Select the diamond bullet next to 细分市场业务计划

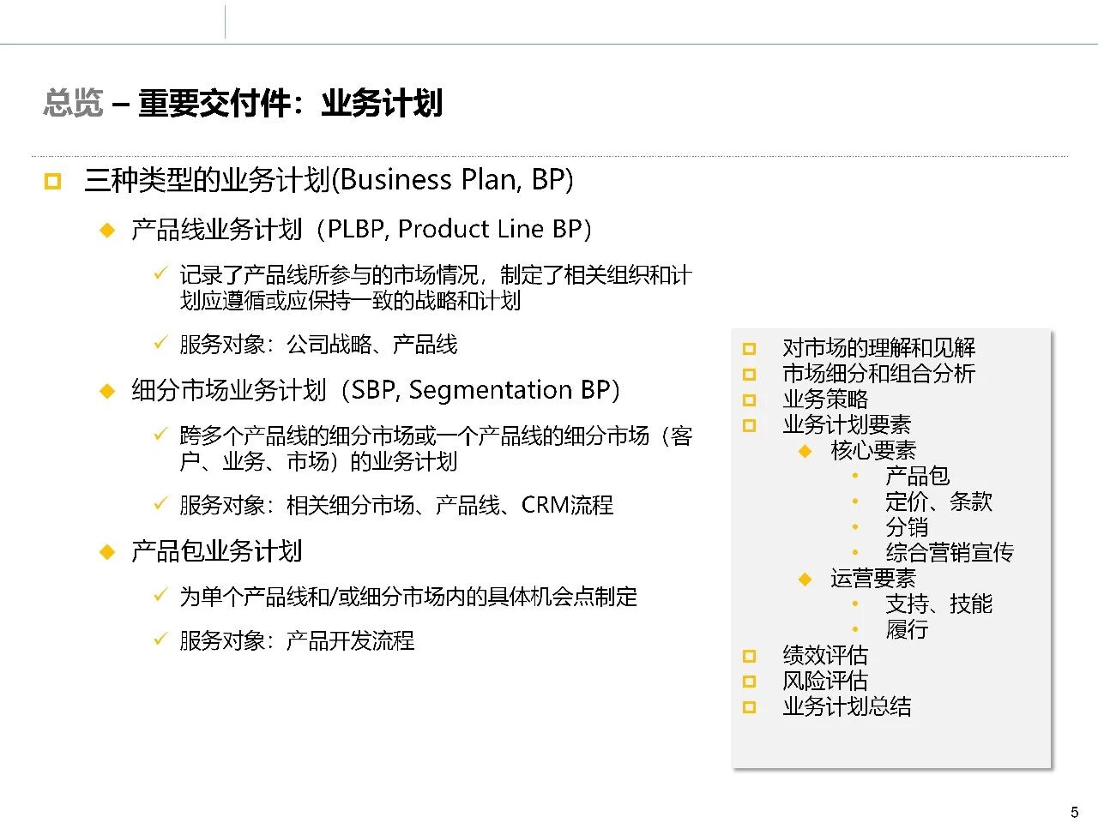coord(107,391)
